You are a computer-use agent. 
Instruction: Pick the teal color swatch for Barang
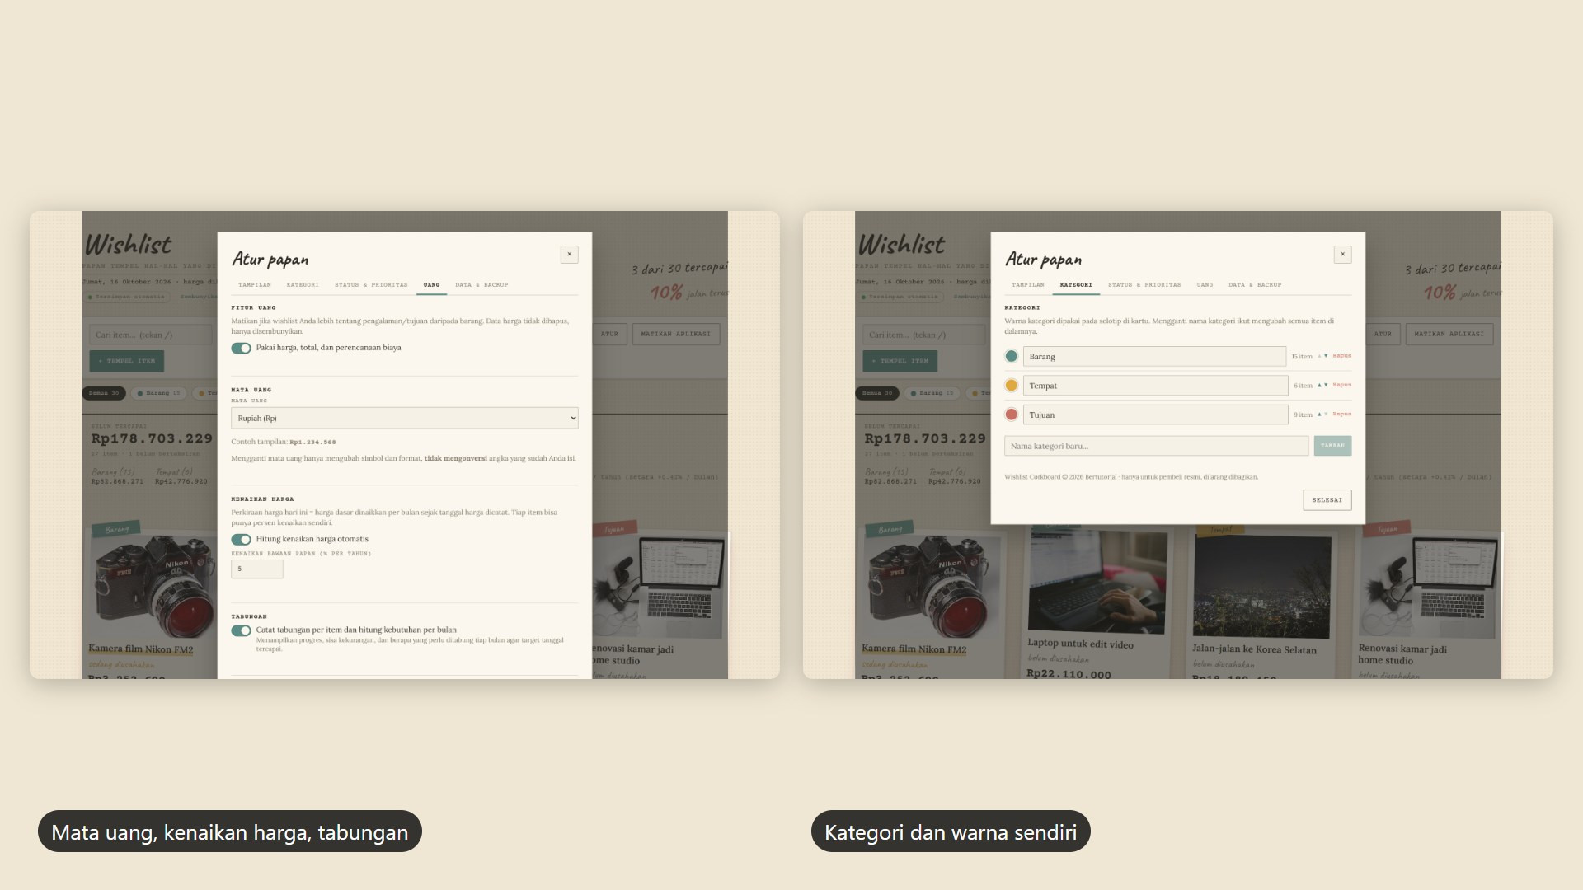pyautogui.click(x=1012, y=356)
